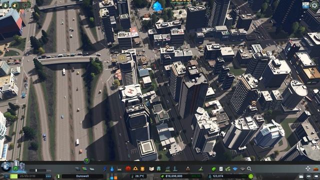The image size is (320, 180).
Task: Click the 18,698,800 money balance
Action: pos(174,176)
